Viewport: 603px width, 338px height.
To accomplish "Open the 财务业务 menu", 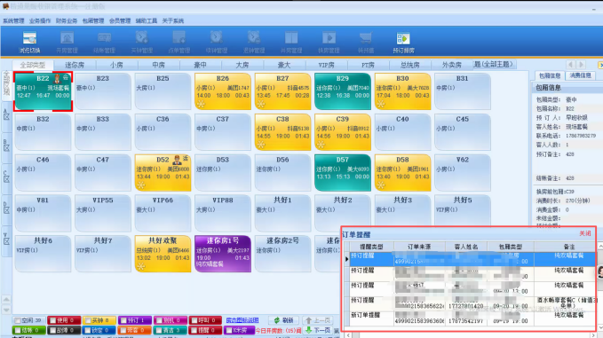I will [x=67, y=20].
